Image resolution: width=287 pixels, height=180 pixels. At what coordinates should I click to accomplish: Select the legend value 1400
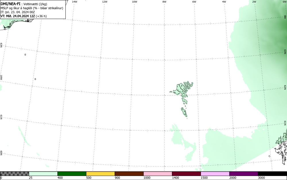pos(175,178)
